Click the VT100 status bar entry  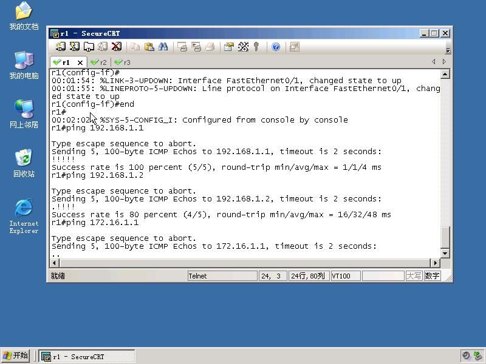[346, 276]
